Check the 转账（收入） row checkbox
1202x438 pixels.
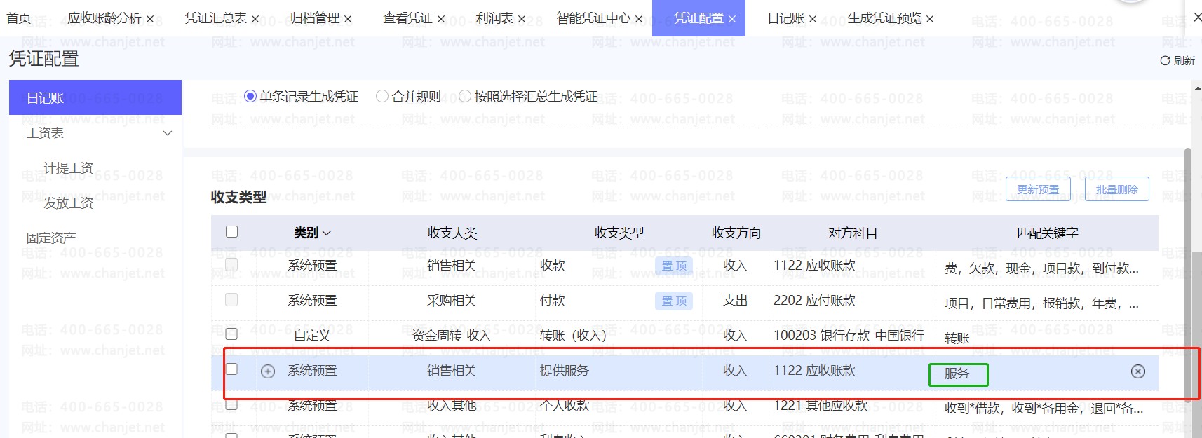231,334
